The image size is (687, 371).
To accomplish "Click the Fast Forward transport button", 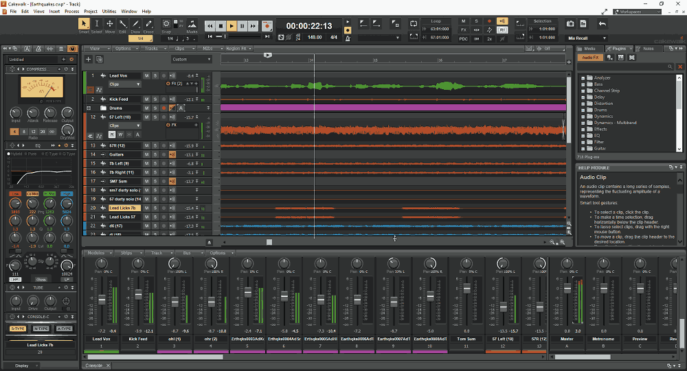I will (x=253, y=26).
